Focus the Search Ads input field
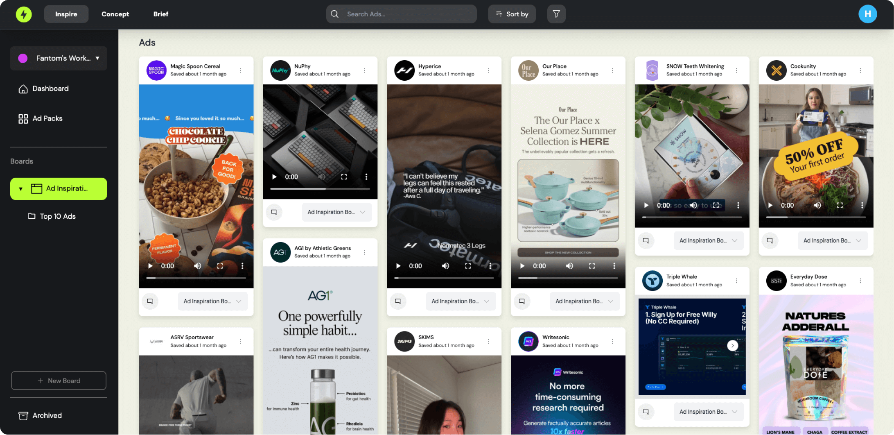894x435 pixels. point(402,14)
